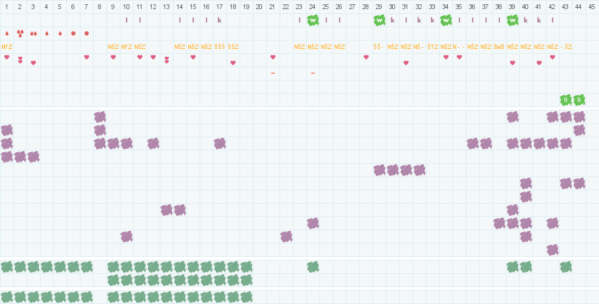Click the day 45 column header
This screenshot has height=304, width=599.
coord(592,6)
